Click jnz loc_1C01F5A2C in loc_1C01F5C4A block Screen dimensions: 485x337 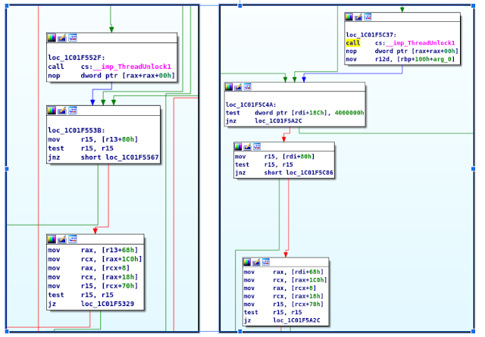point(264,121)
